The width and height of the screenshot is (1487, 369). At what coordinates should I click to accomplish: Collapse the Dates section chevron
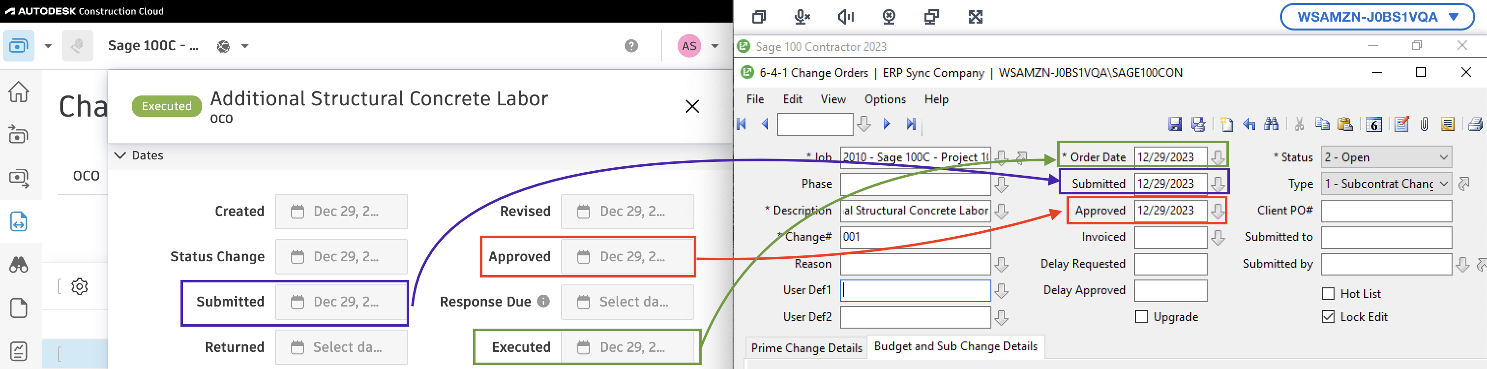click(120, 155)
